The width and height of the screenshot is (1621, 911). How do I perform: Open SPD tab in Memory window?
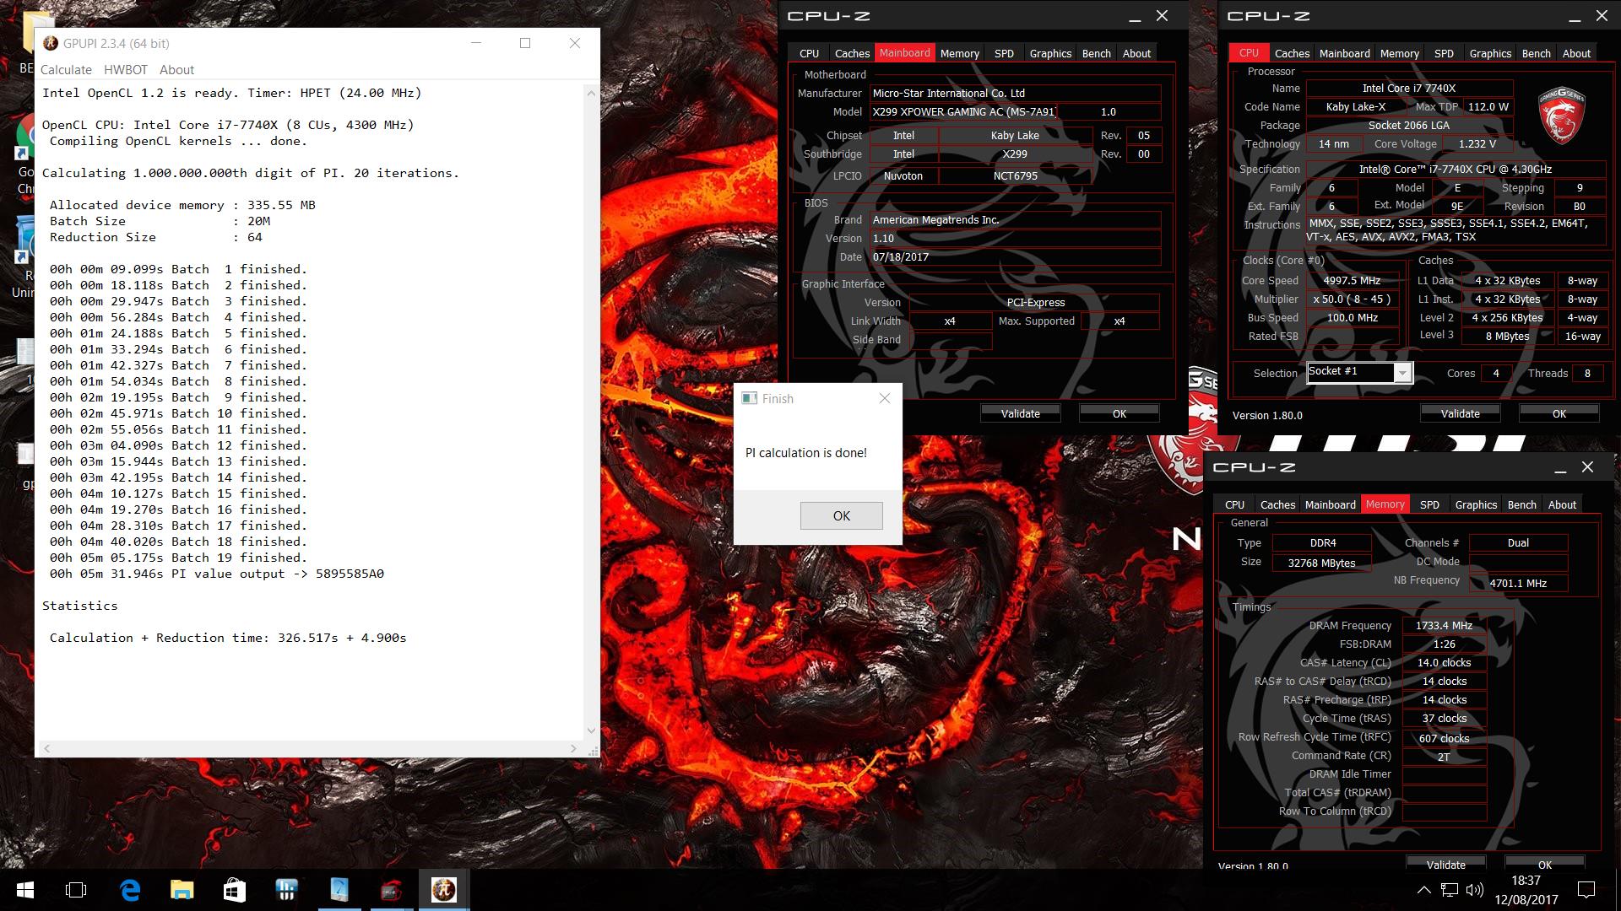coord(1429,504)
